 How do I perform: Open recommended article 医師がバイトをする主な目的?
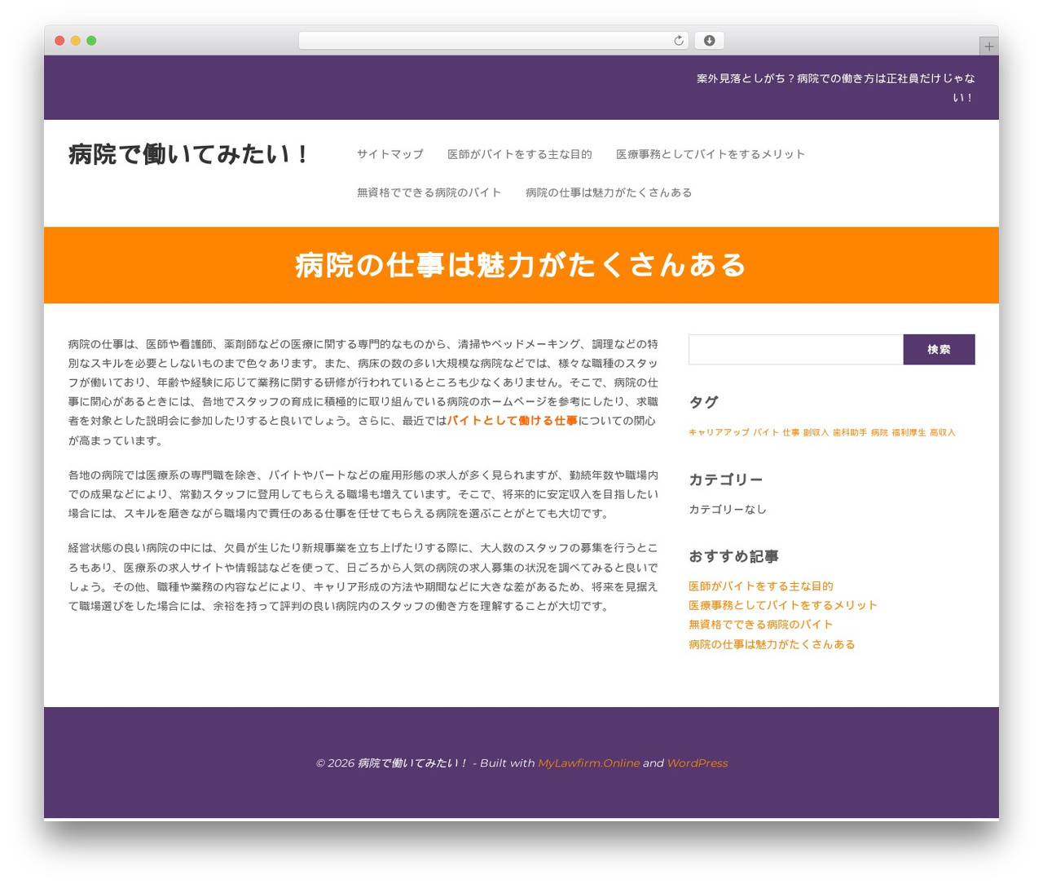pyautogui.click(x=760, y=586)
